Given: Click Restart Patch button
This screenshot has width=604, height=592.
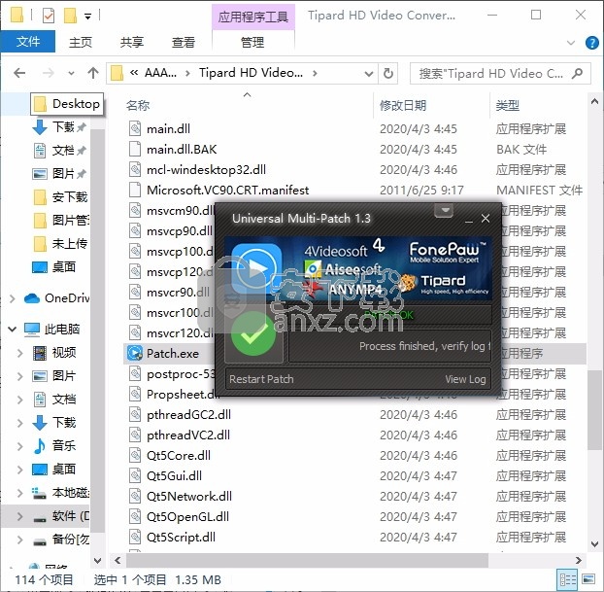Looking at the screenshot, I should [x=261, y=379].
